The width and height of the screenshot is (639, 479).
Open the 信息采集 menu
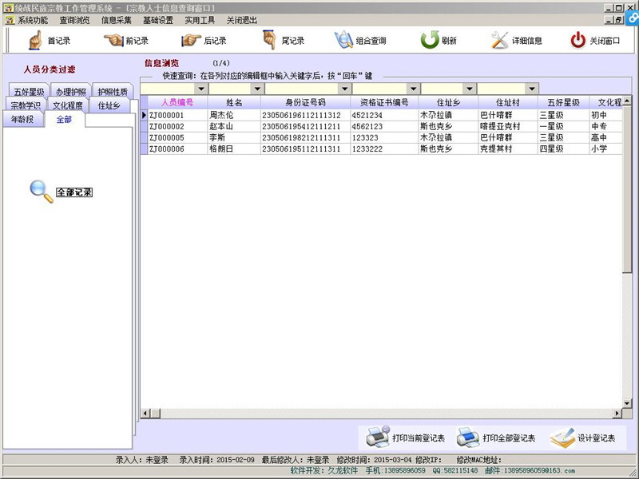[117, 20]
